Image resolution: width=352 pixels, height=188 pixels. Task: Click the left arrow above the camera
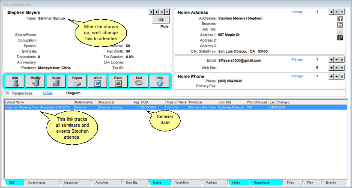click(156, 12)
